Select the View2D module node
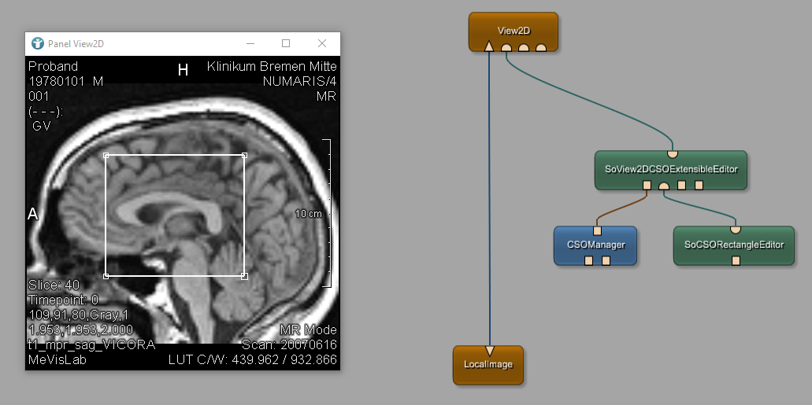The image size is (812, 405). pos(514,30)
